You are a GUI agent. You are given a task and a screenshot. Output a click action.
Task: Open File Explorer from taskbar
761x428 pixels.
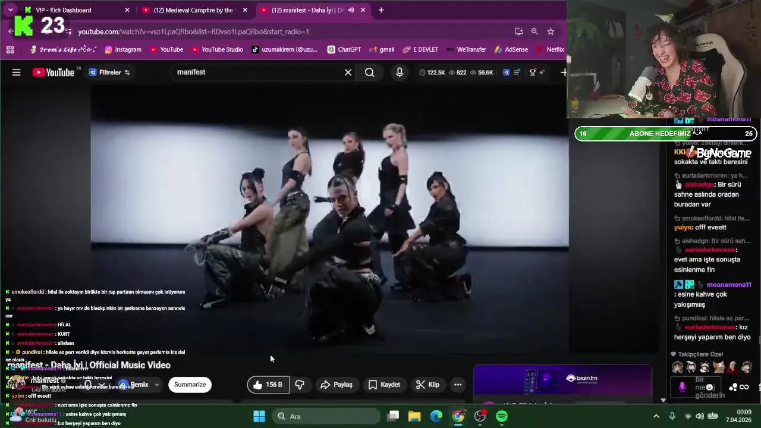[x=414, y=417]
